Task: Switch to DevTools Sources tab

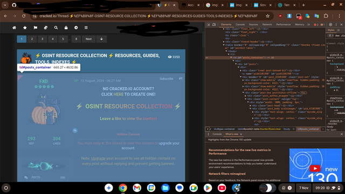Action: (253, 24)
